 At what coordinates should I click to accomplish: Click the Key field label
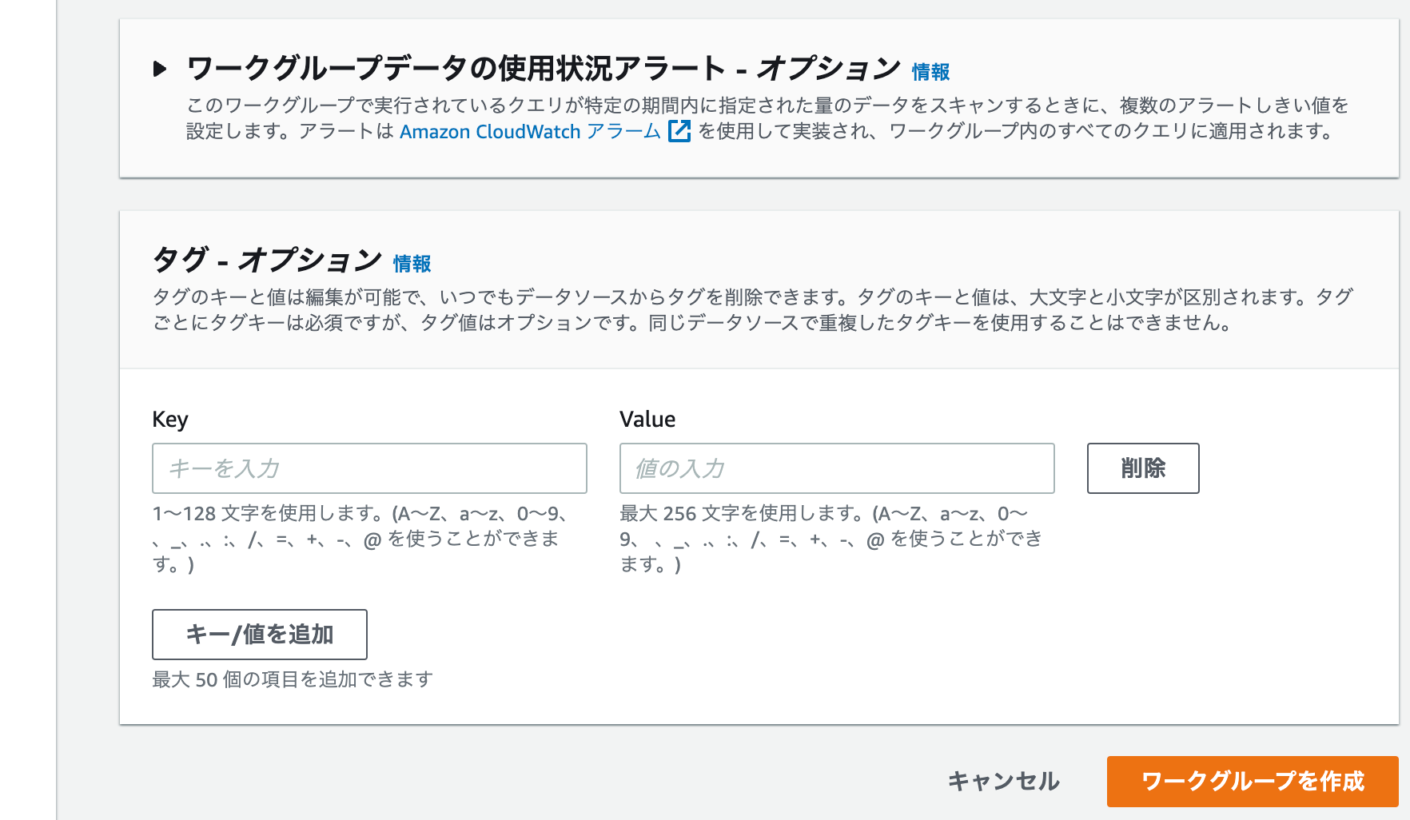pos(170,420)
